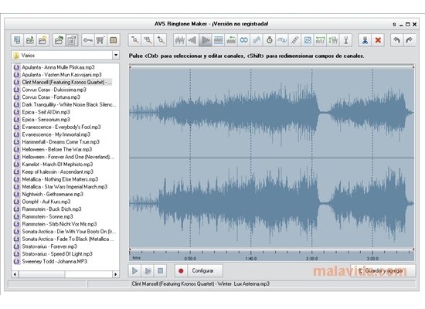Image resolution: width=425 pixels, height=309 pixels.
Task: Click the blue square frame effect icon
Action: pos(308,40)
